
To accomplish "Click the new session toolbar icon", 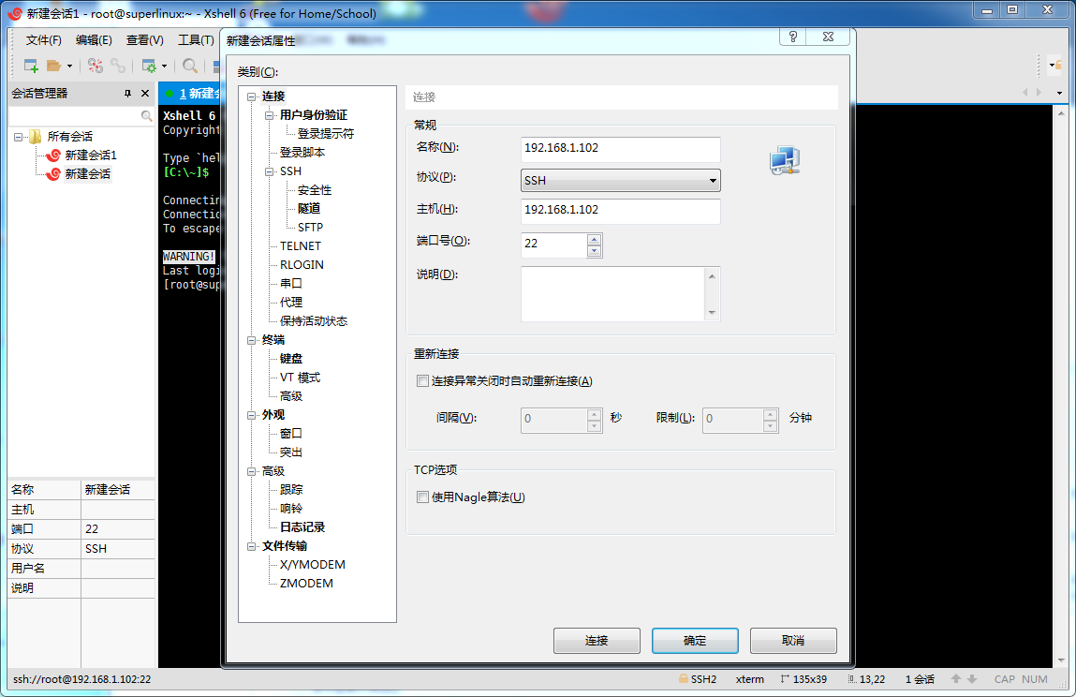I will 31,66.
